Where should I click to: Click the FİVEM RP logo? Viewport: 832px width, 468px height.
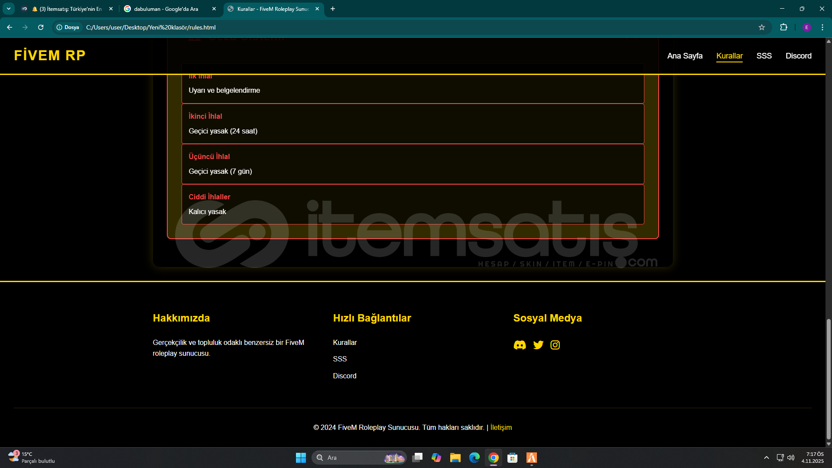pos(50,55)
